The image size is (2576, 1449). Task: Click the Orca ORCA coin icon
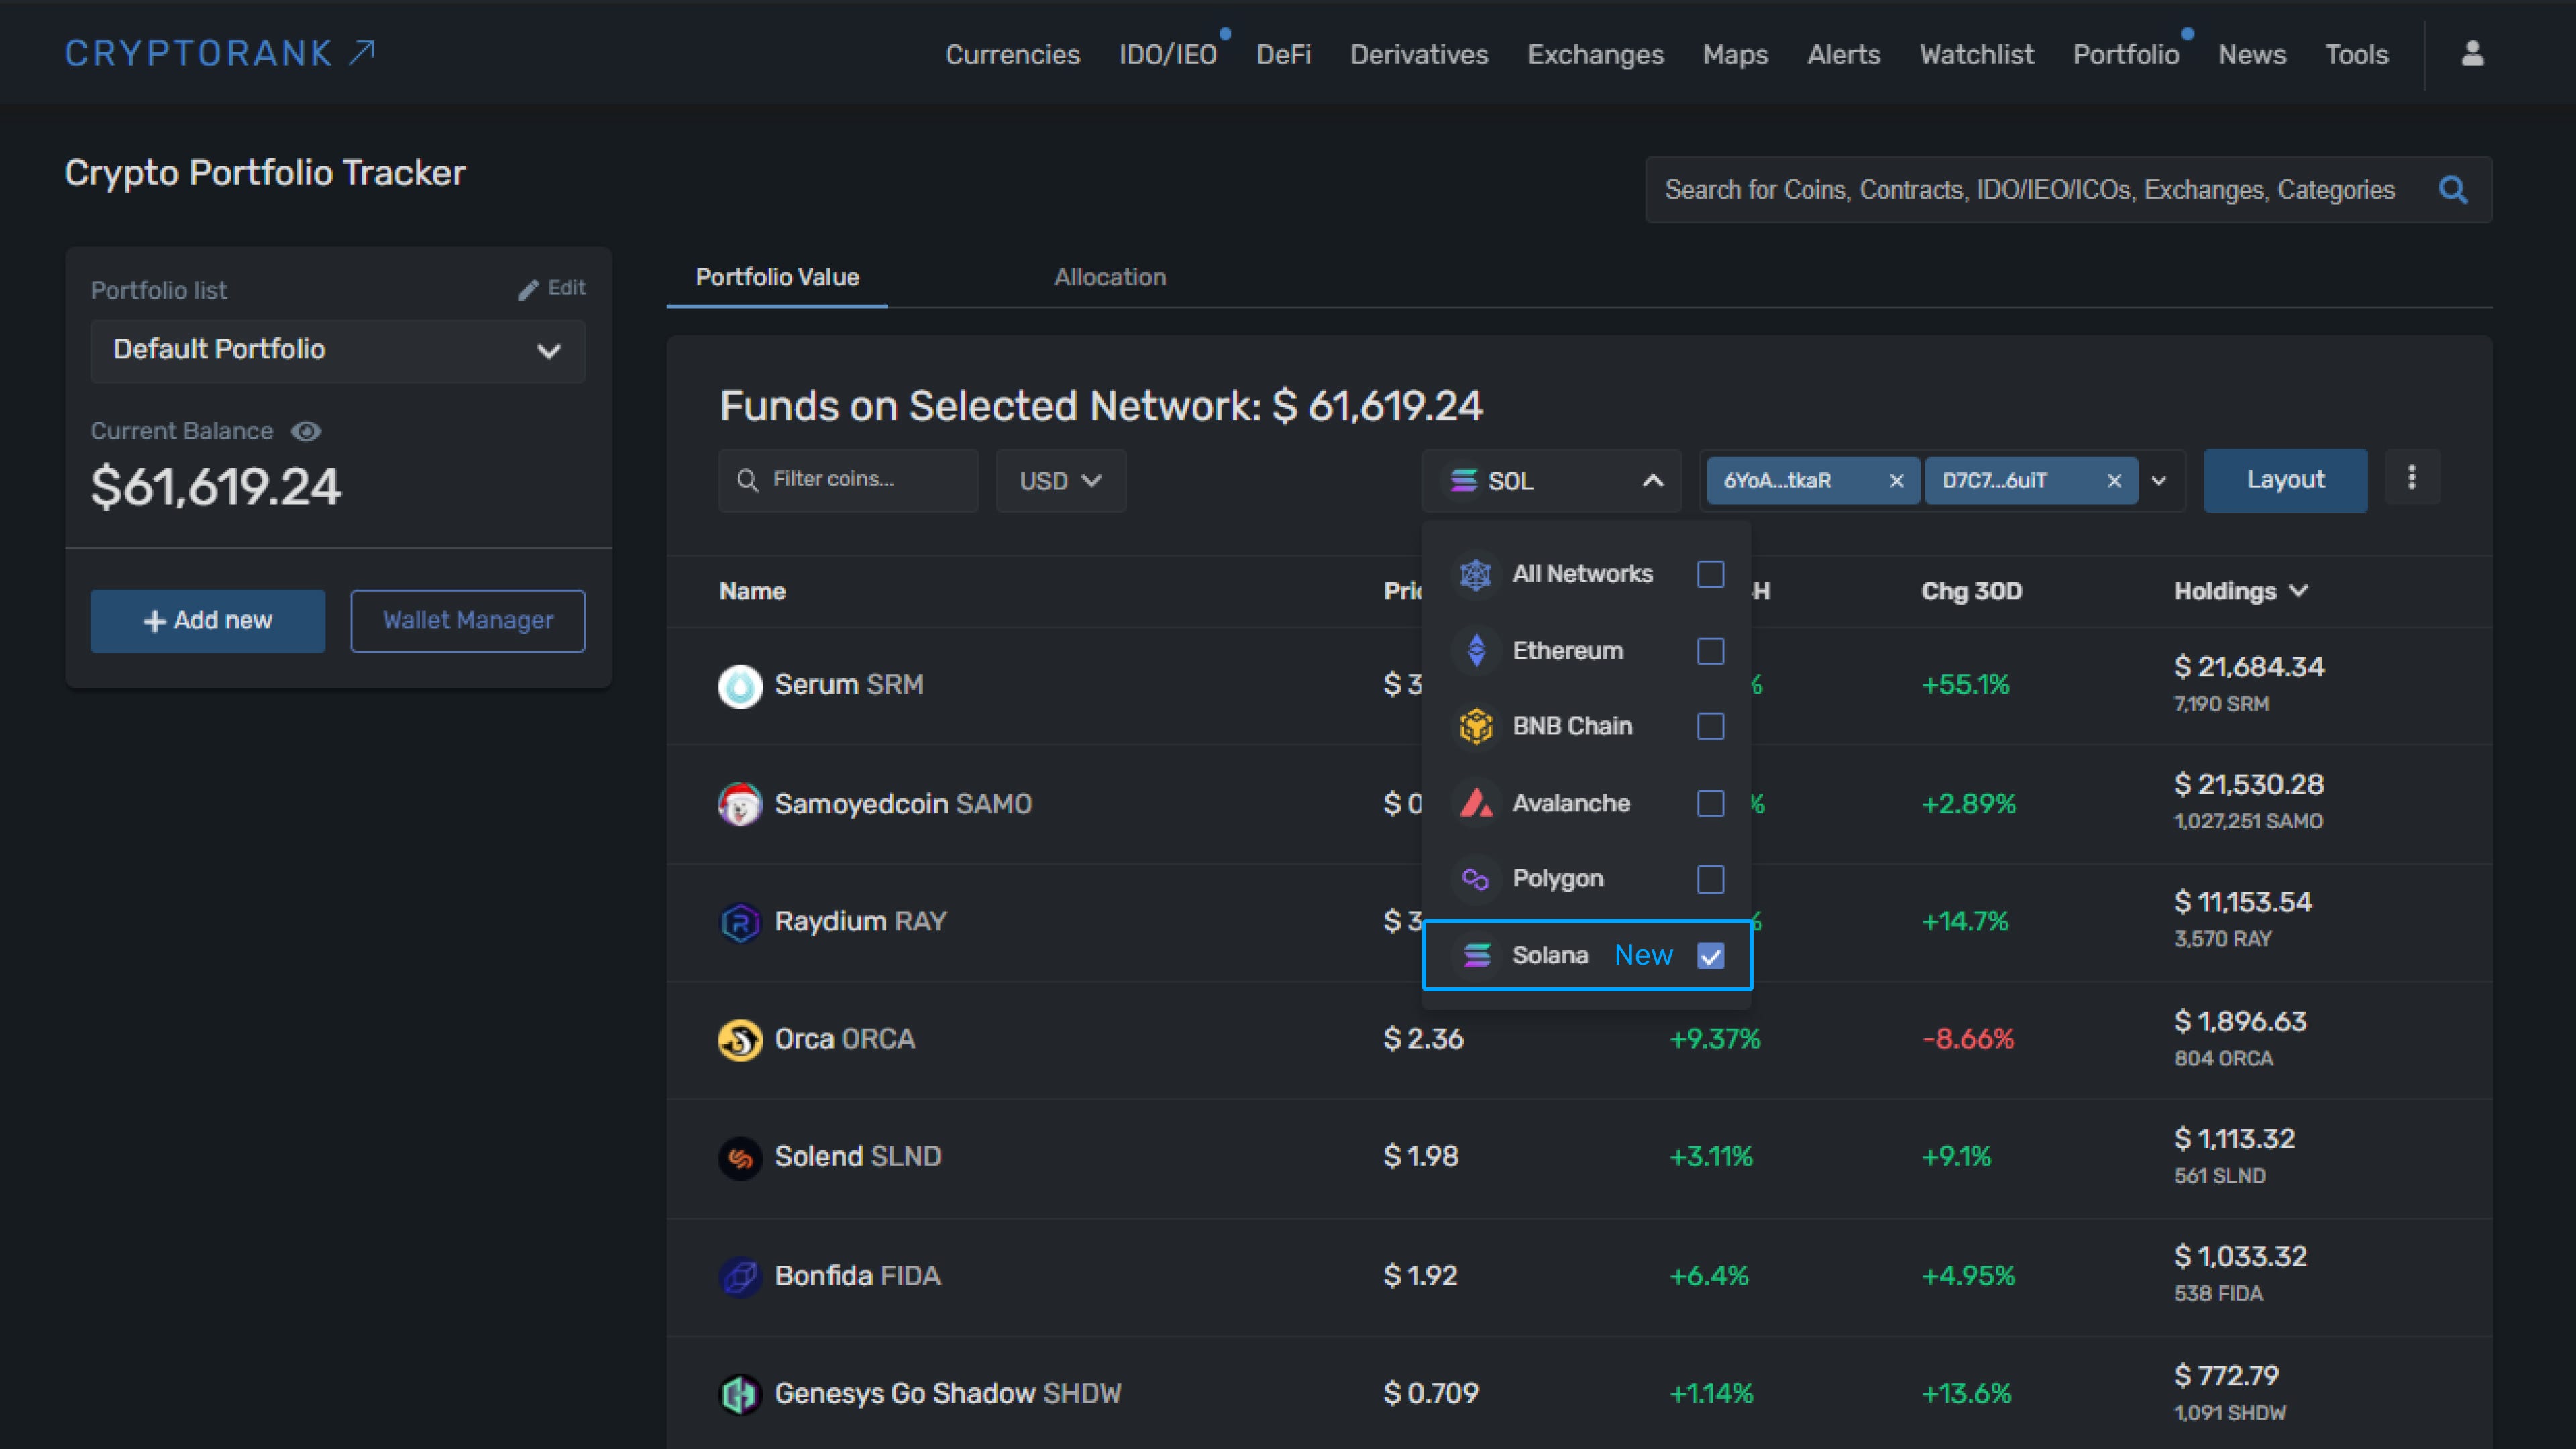click(x=741, y=1040)
